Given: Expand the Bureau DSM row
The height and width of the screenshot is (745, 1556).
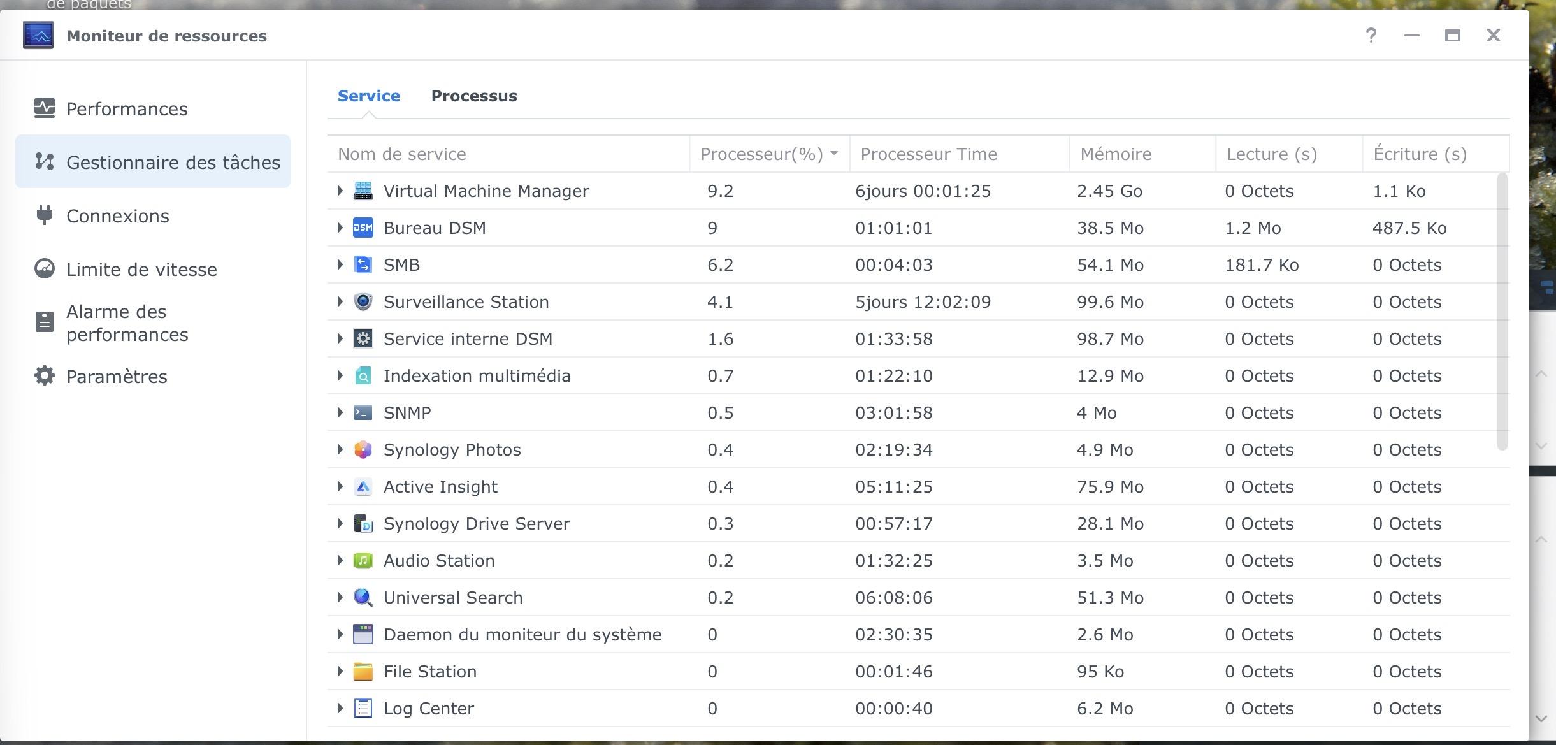Looking at the screenshot, I should (340, 228).
